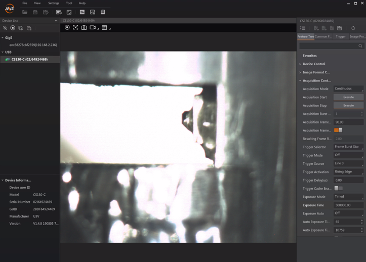The image size is (366, 262).
Task: Open the Acquisition Mode dropdown
Action: tap(348, 89)
